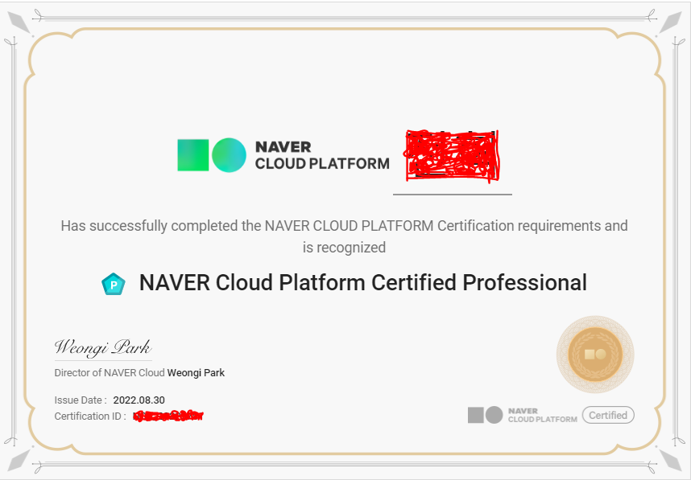The image size is (691, 480).
Task: Click the 'is recognized' text
Action: pyautogui.click(x=344, y=248)
